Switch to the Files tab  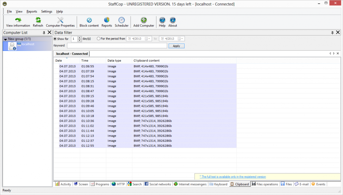tap(286, 184)
